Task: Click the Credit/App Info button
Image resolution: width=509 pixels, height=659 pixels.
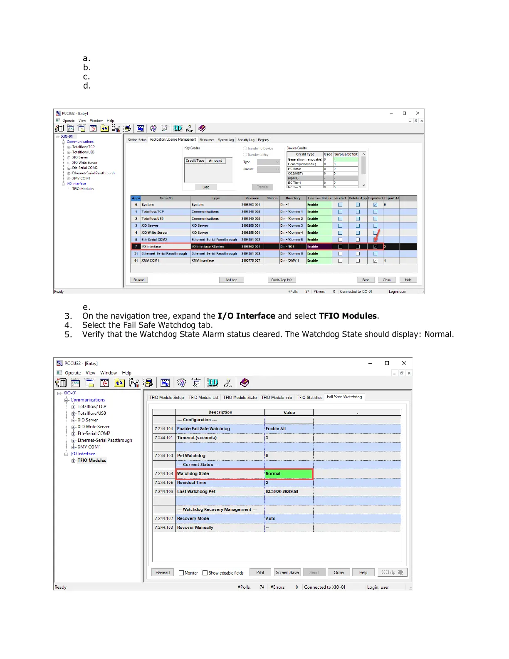Action: pyautogui.click(x=282, y=280)
